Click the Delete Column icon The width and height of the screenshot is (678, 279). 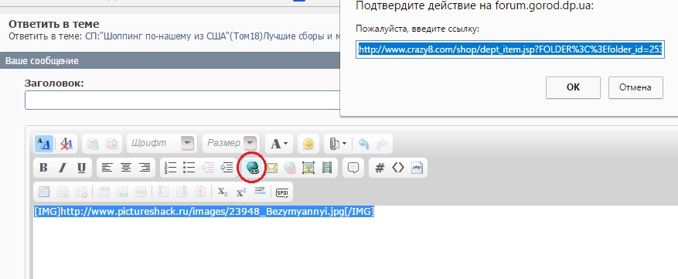[200, 192]
